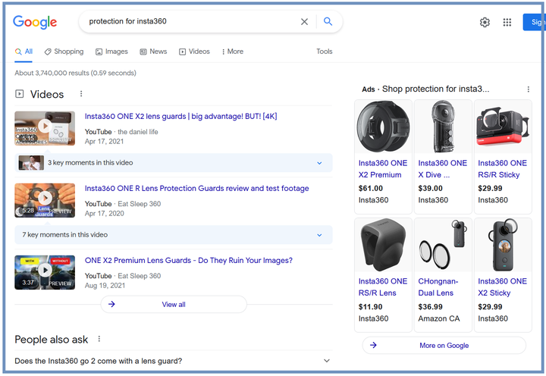Click the $39.00 price text
The height and width of the screenshot is (376, 546).
(431, 188)
